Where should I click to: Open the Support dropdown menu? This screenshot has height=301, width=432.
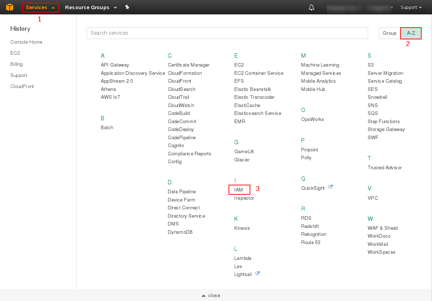(x=411, y=8)
